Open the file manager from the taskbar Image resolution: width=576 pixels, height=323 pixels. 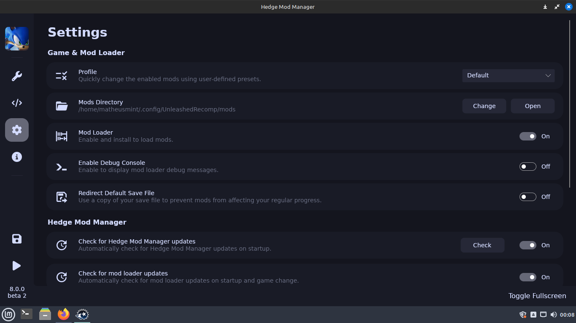tap(45, 314)
